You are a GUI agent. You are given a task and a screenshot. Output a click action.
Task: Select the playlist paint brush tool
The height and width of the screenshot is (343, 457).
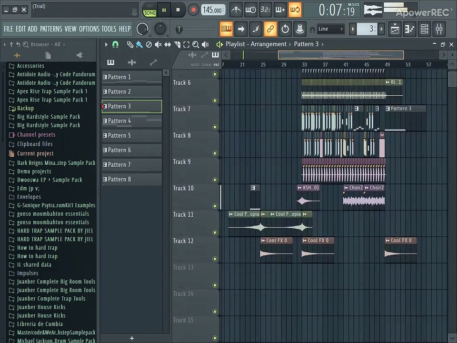[x=139, y=45]
